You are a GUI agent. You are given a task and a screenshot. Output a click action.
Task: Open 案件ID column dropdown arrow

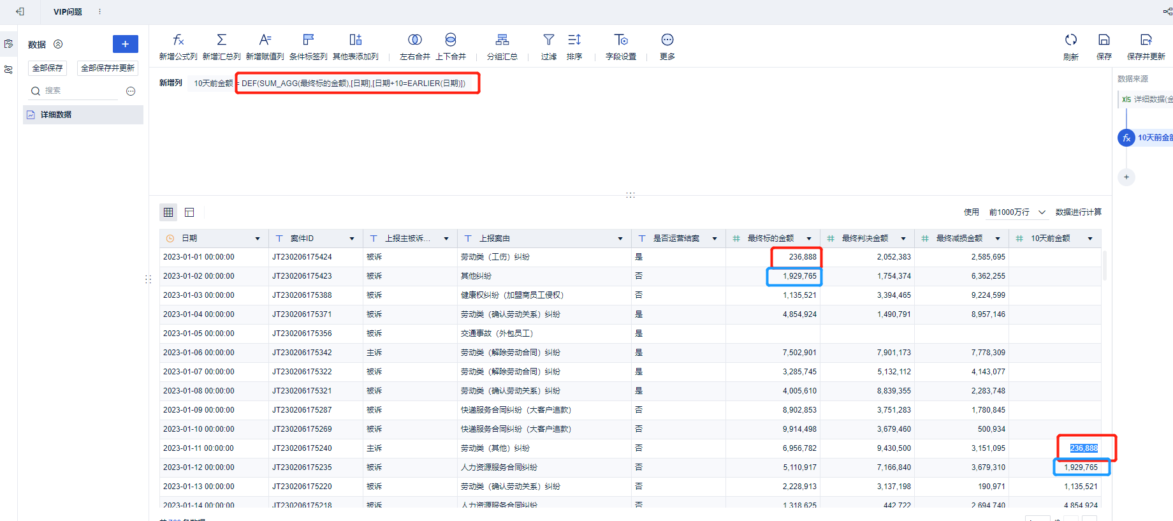[352, 238]
